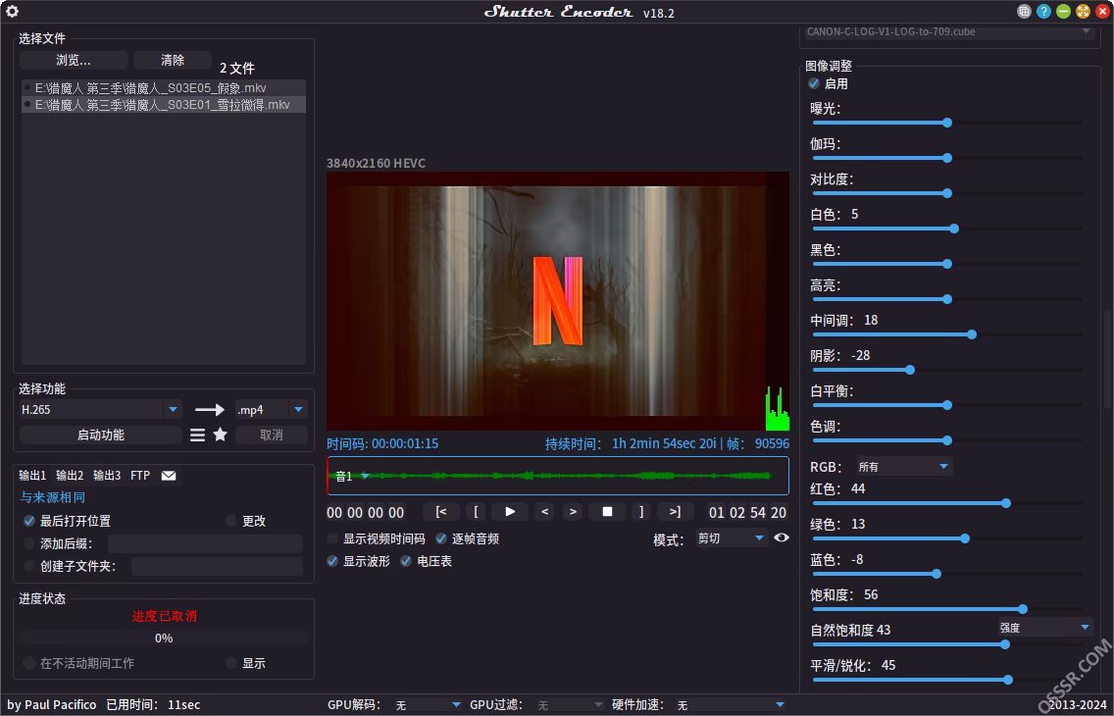Enable 添加后缀 checkbox
1114x716 pixels.
(x=29, y=543)
